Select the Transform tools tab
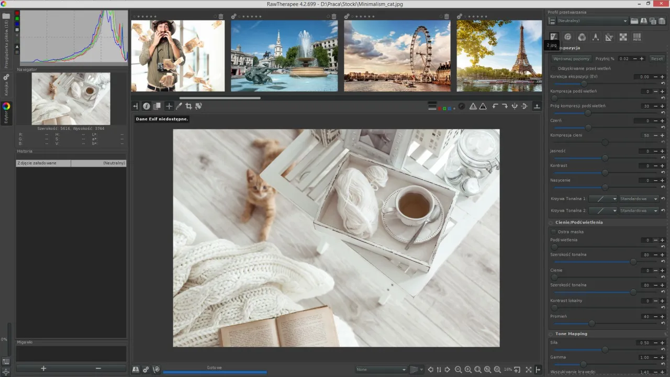Viewport: 670px width, 377px height. point(609,37)
